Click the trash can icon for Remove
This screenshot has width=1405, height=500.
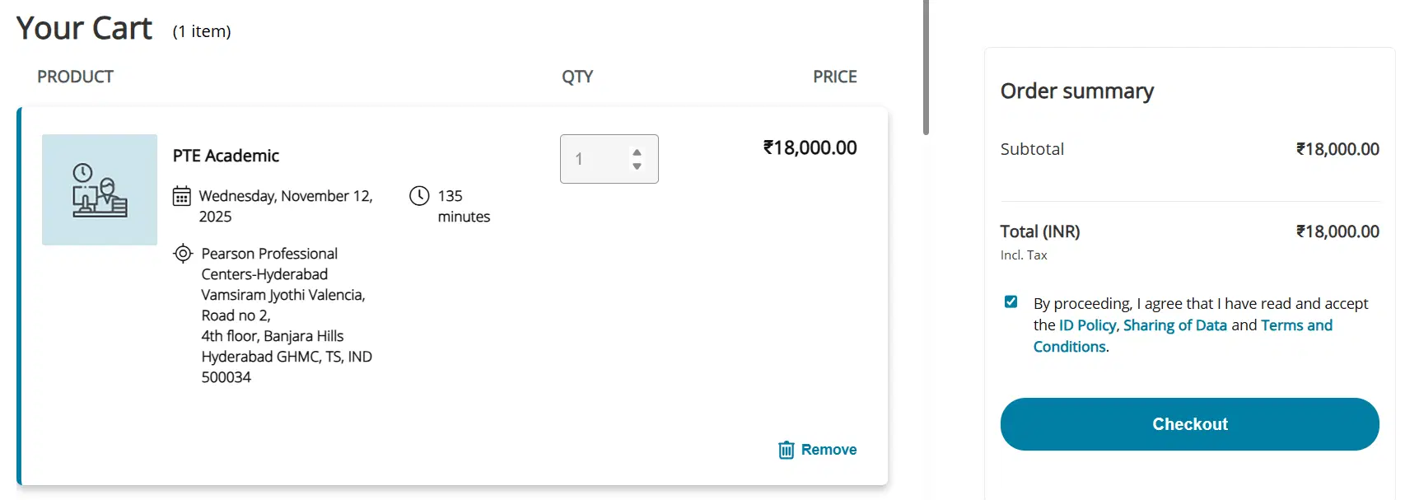[x=787, y=450]
